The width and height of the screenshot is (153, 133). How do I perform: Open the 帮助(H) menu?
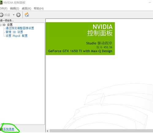(x=39, y=9)
